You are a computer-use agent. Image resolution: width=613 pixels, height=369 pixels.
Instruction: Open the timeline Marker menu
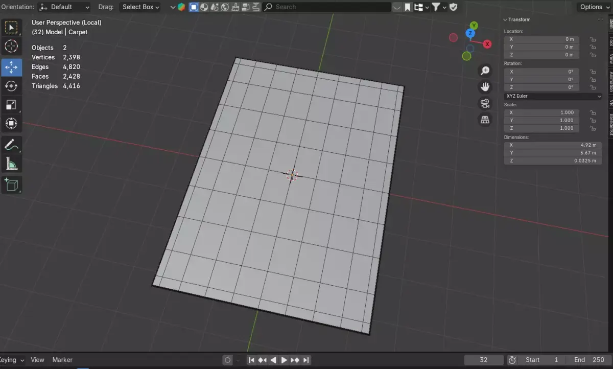[62, 360]
